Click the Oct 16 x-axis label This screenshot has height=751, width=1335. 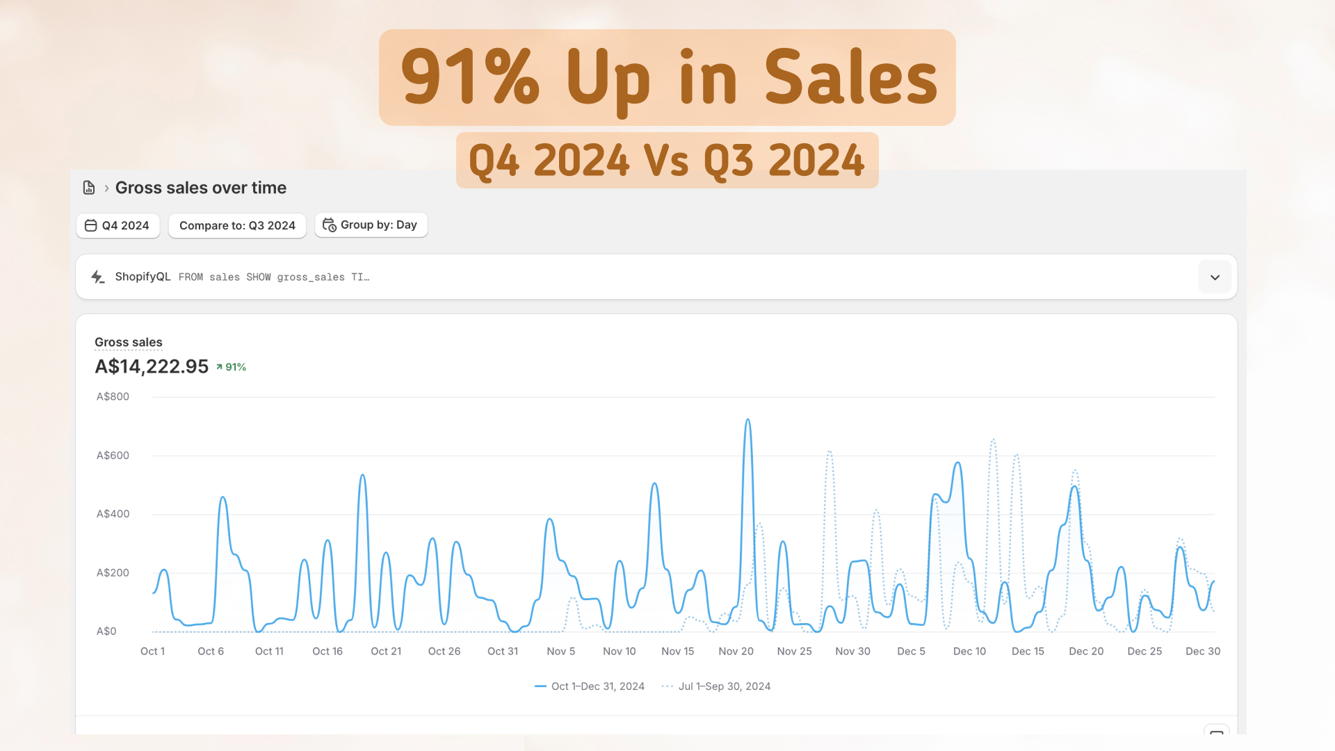coord(327,652)
